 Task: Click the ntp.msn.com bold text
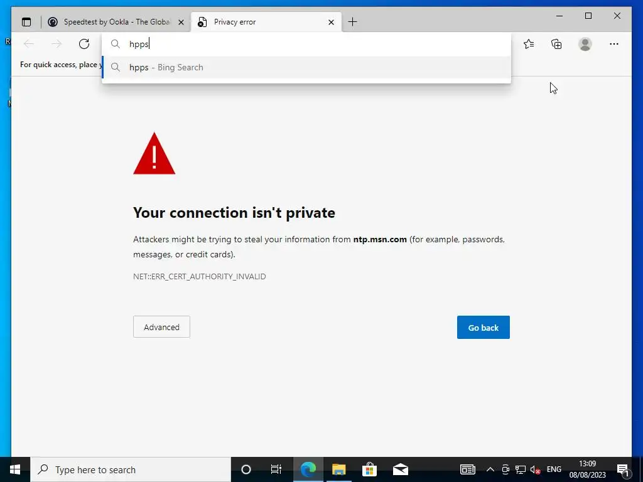coord(380,239)
